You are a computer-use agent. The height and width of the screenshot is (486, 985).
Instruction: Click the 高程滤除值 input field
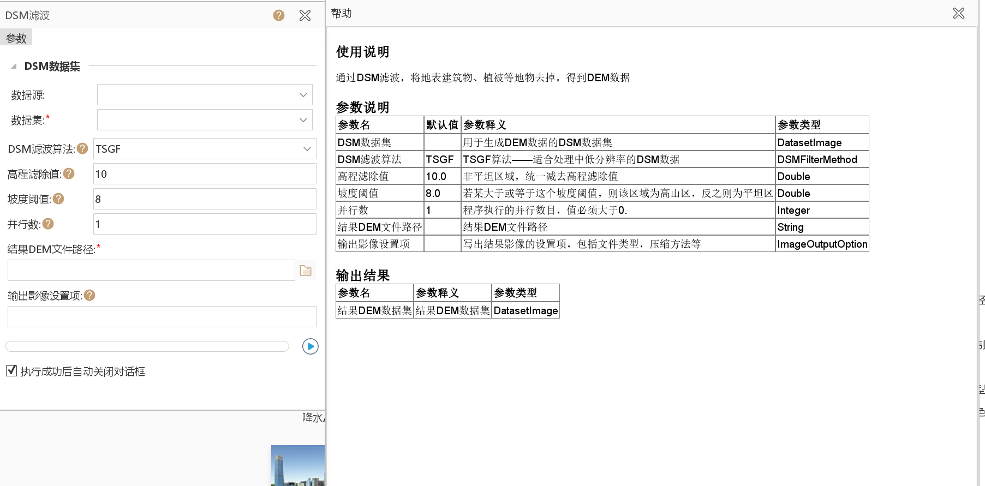coord(205,174)
